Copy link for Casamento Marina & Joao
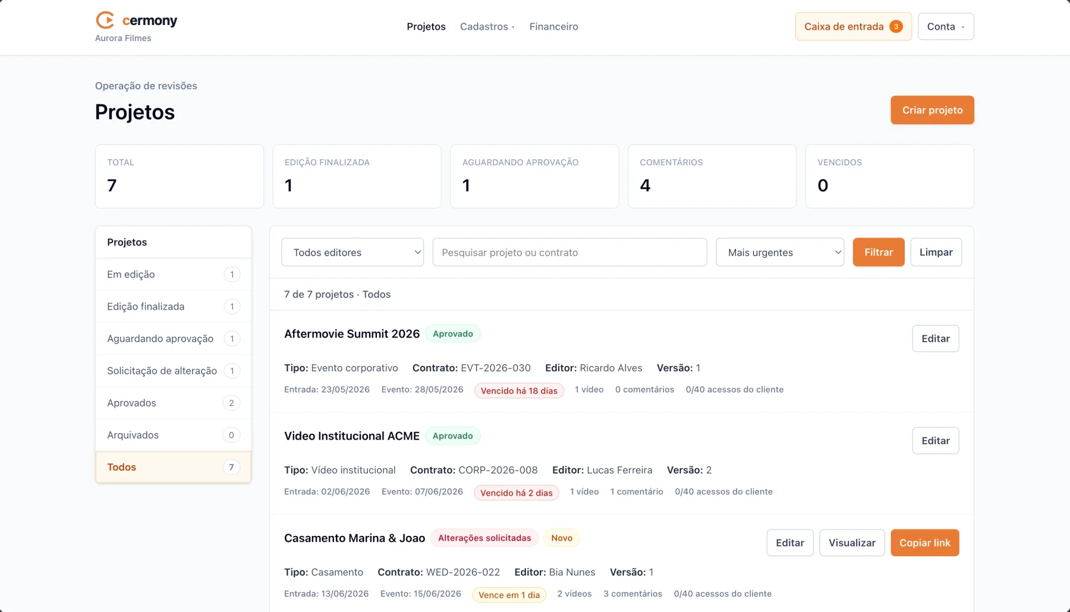Image resolution: width=1070 pixels, height=612 pixels. [x=924, y=542]
